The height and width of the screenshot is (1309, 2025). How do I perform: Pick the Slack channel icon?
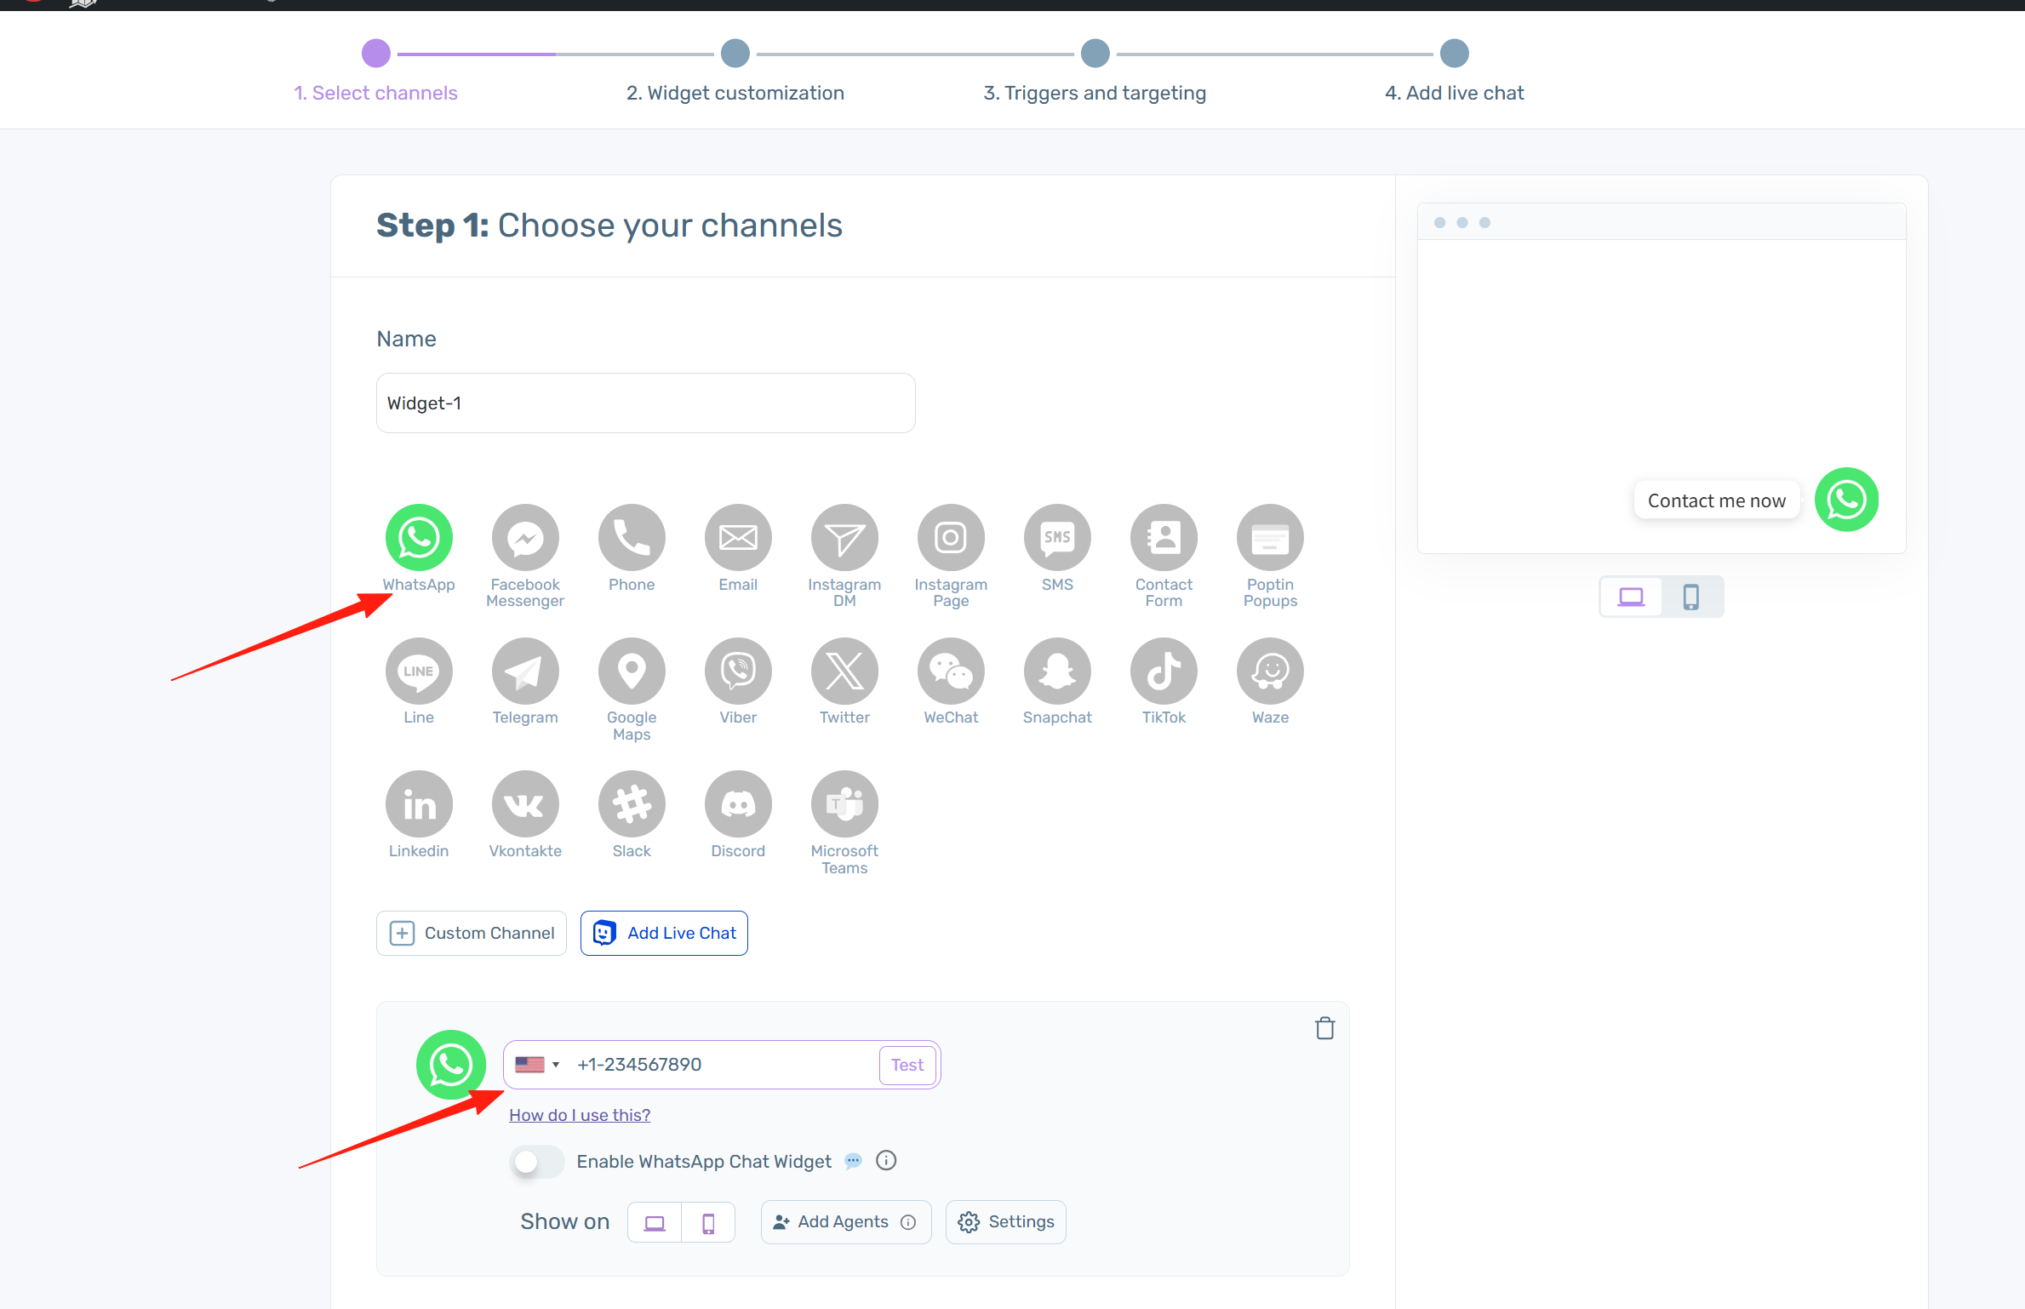tap(632, 804)
